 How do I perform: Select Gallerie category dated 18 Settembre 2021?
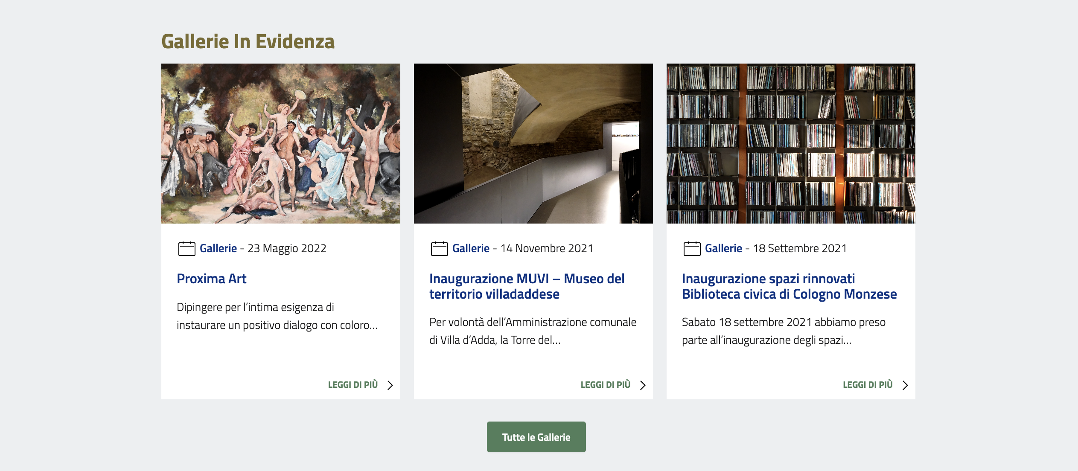click(723, 248)
